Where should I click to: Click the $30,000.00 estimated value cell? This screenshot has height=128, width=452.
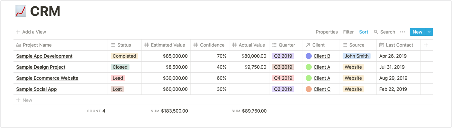(x=166, y=78)
